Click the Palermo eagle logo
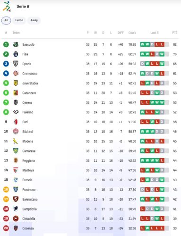181x236 pixels. (16, 112)
